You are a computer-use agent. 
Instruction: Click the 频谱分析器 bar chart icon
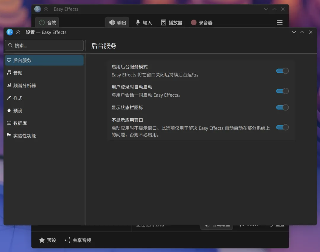9,85
